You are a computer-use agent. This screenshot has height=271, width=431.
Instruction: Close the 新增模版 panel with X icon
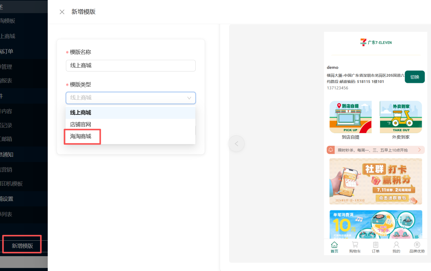click(62, 12)
